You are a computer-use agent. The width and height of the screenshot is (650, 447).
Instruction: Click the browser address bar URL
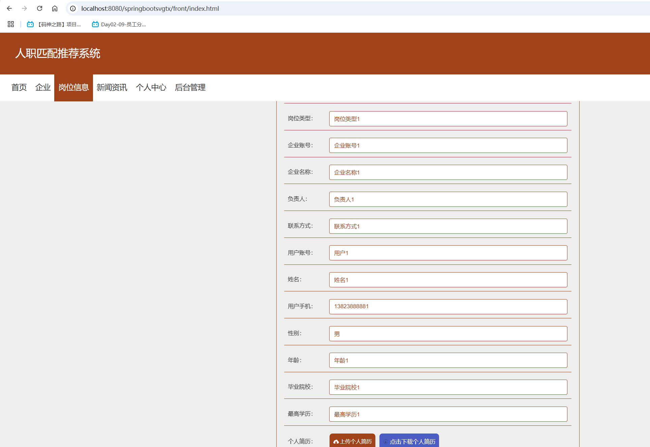pyautogui.click(x=150, y=8)
